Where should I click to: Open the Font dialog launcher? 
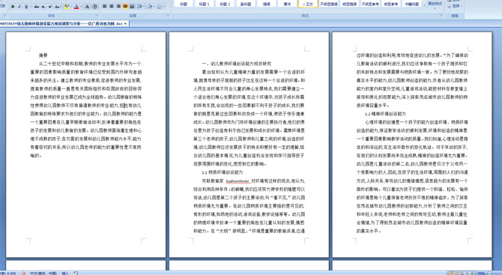[97, 15]
